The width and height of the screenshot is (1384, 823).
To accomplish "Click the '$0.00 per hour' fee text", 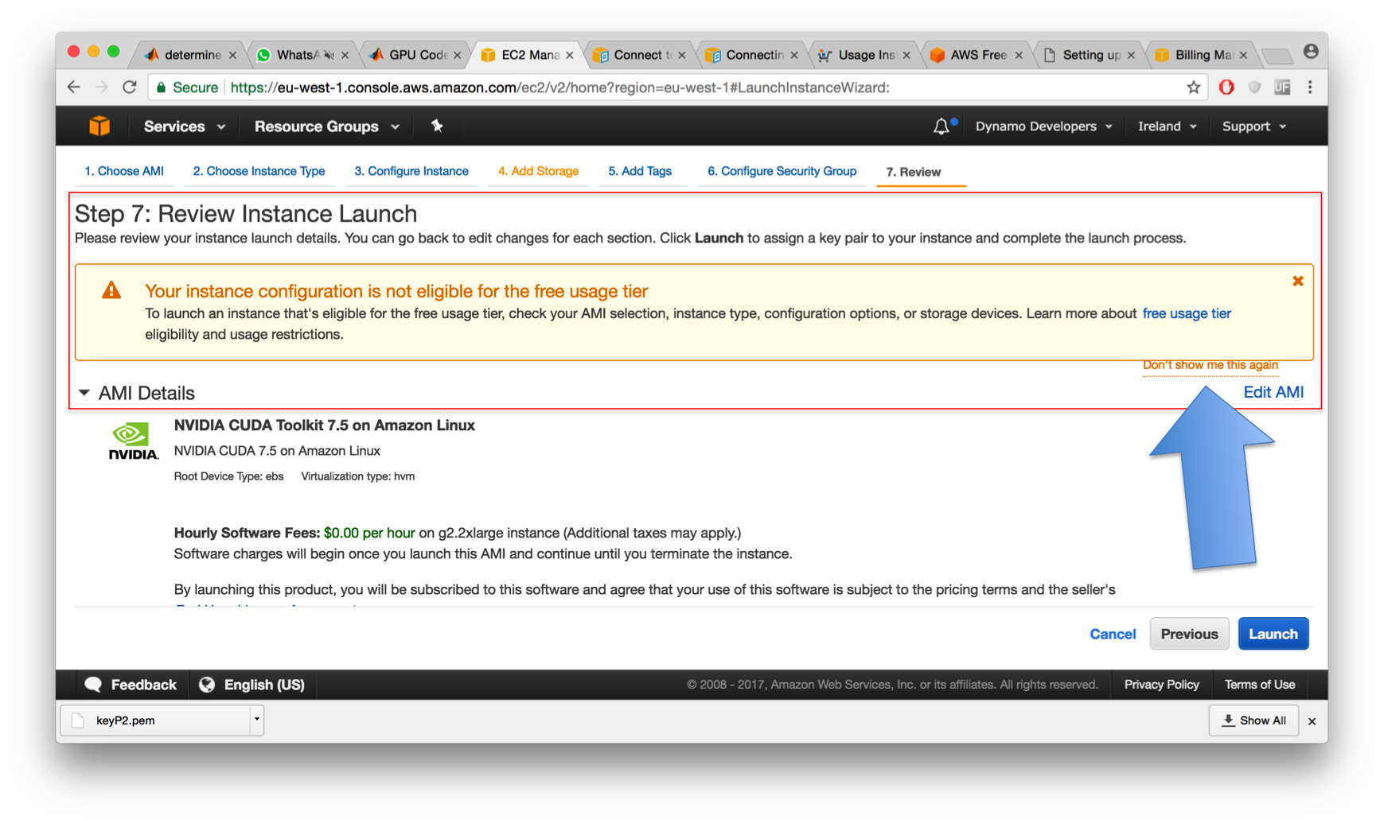I will coord(369,533).
